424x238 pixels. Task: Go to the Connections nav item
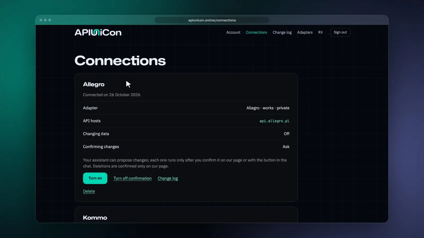[256, 32]
